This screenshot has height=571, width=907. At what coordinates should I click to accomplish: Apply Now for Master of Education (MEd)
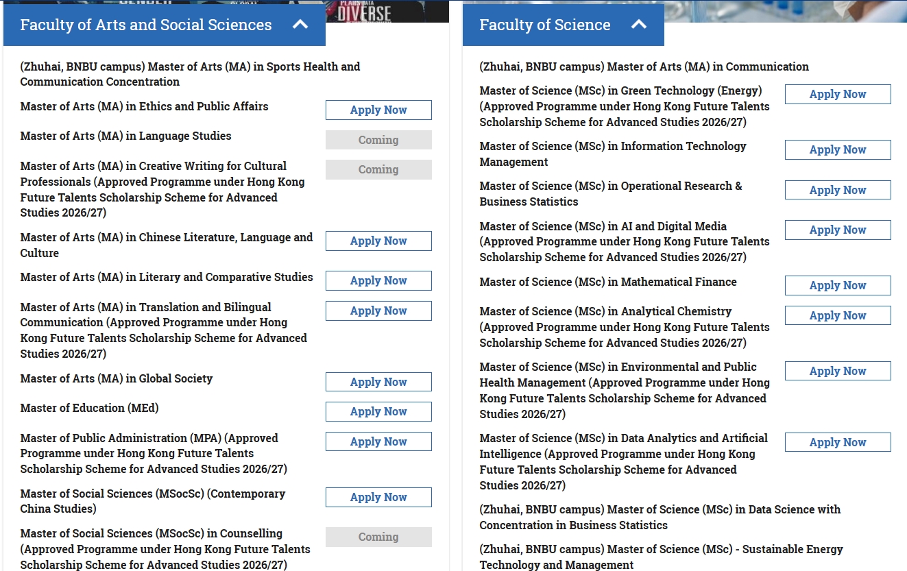[378, 412]
